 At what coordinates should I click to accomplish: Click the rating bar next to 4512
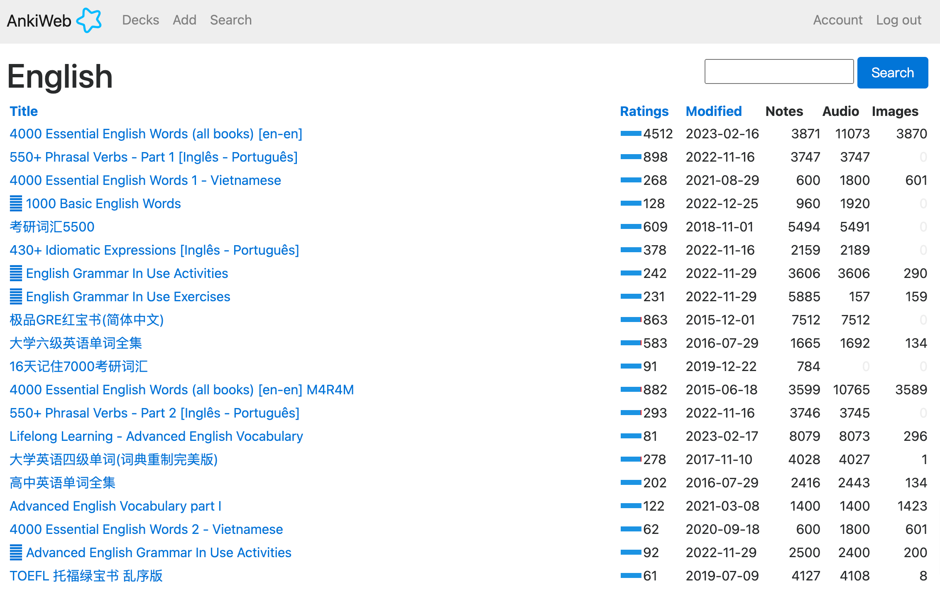631,134
